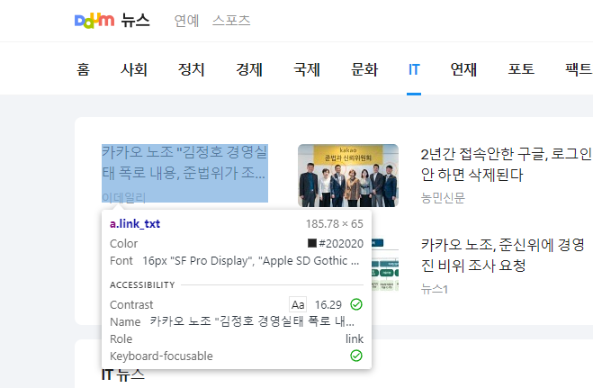The width and height of the screenshot is (593, 388).
Task: Select the 포토 tab
Action: [x=521, y=69]
